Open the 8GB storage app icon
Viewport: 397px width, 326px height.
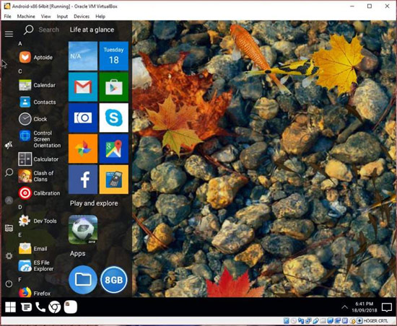tap(114, 280)
